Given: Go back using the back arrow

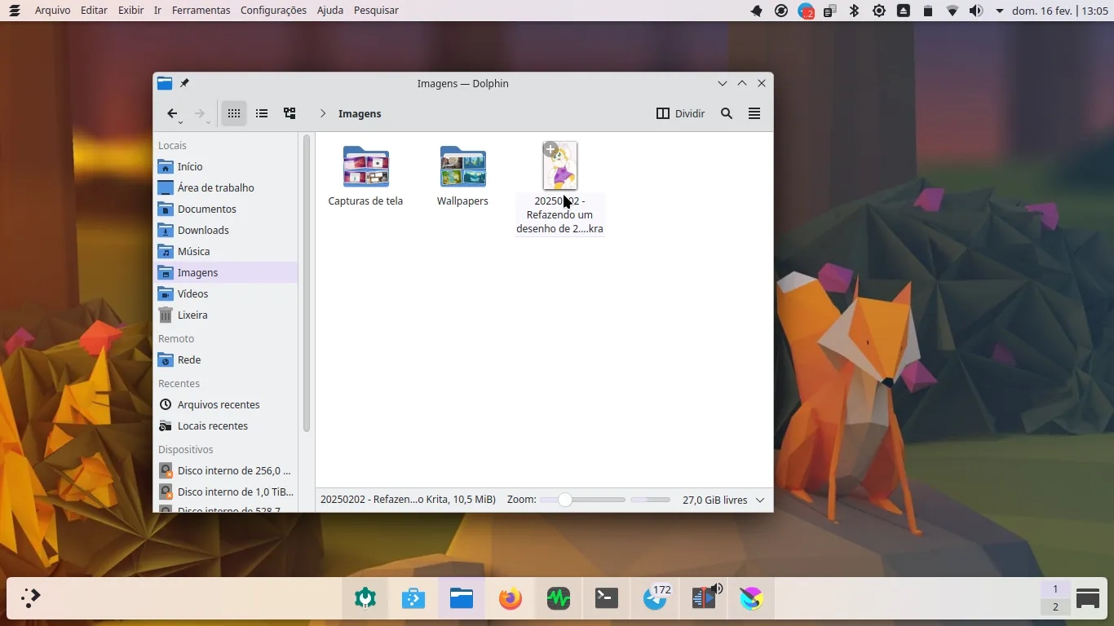Looking at the screenshot, I should 172,114.
